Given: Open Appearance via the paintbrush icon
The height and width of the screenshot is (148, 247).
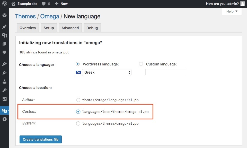Looking at the screenshot, I should pos(4,64).
